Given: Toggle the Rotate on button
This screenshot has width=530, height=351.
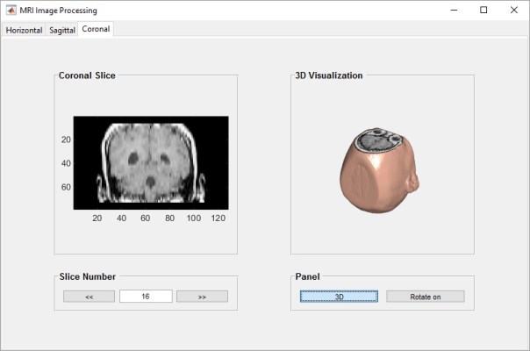Looking at the screenshot, I should click(425, 297).
